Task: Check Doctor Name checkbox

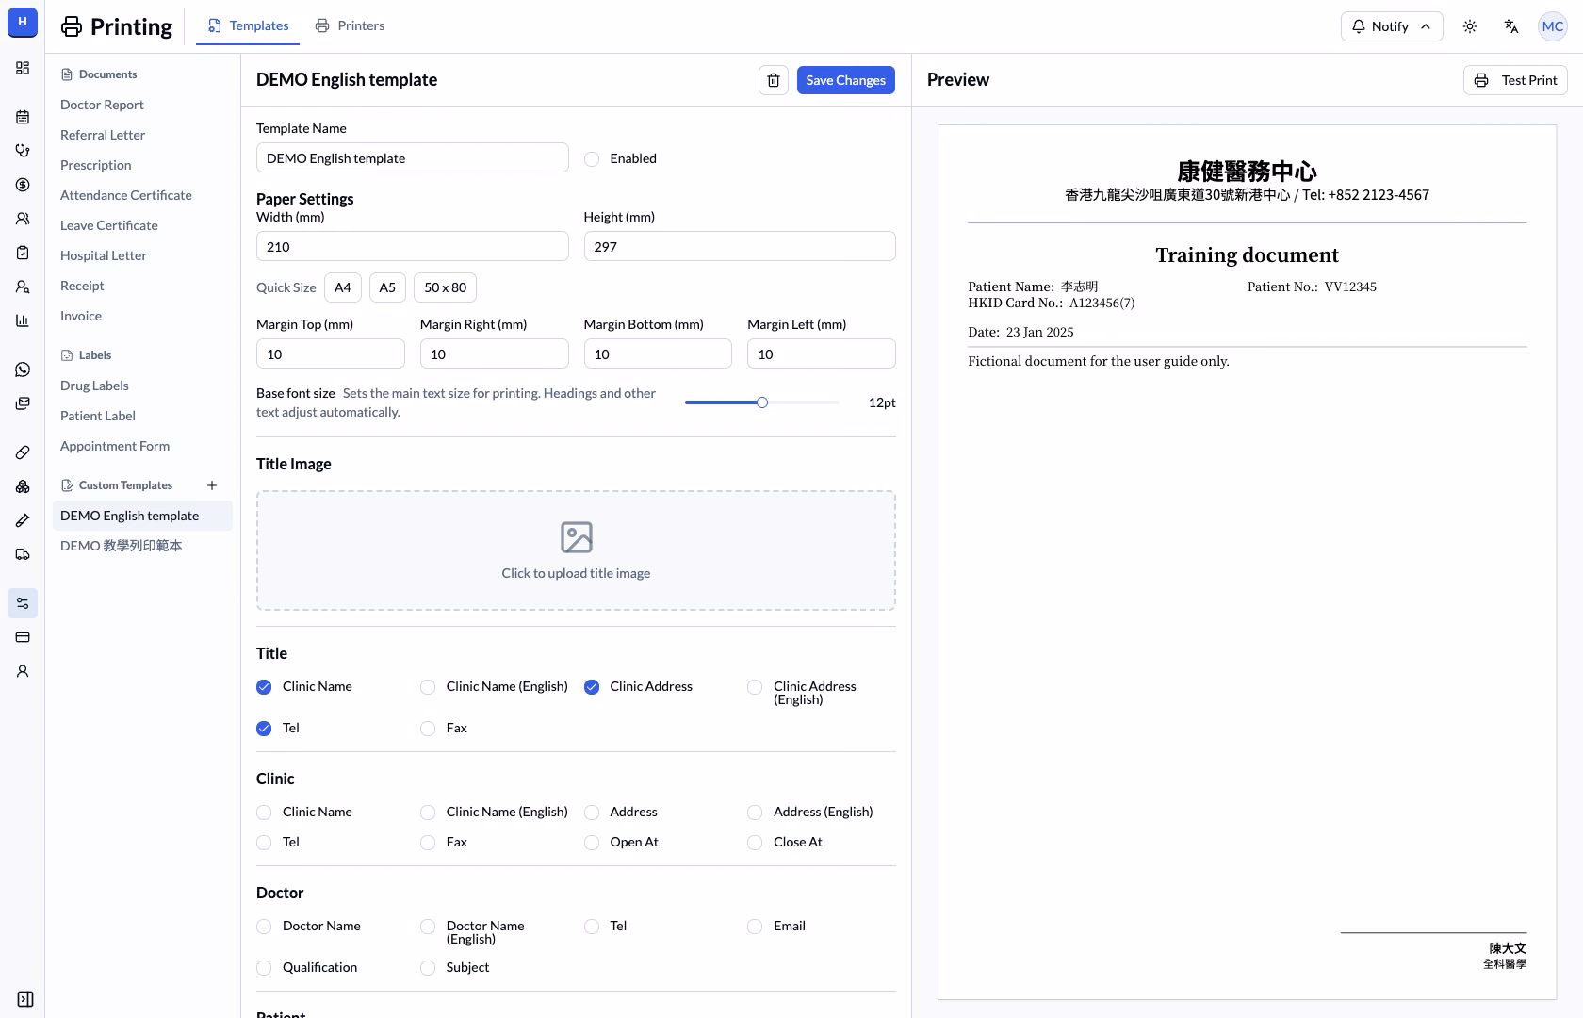Action: coord(264,927)
